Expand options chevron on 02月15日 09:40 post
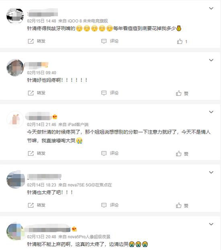This screenshot has width=221, height=250. 211,60
